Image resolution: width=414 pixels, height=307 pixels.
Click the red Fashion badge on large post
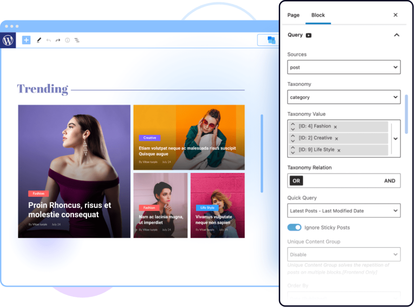38,194
